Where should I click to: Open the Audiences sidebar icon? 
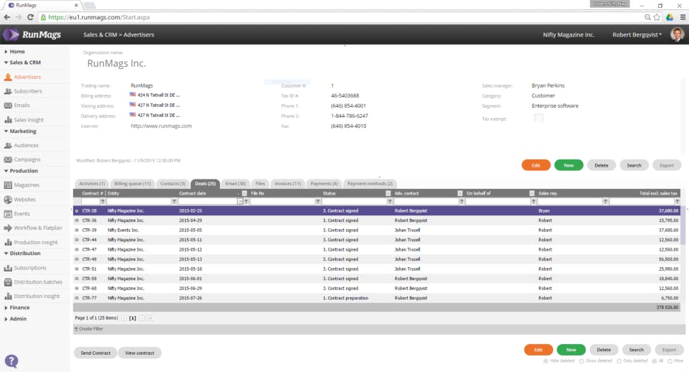point(8,145)
